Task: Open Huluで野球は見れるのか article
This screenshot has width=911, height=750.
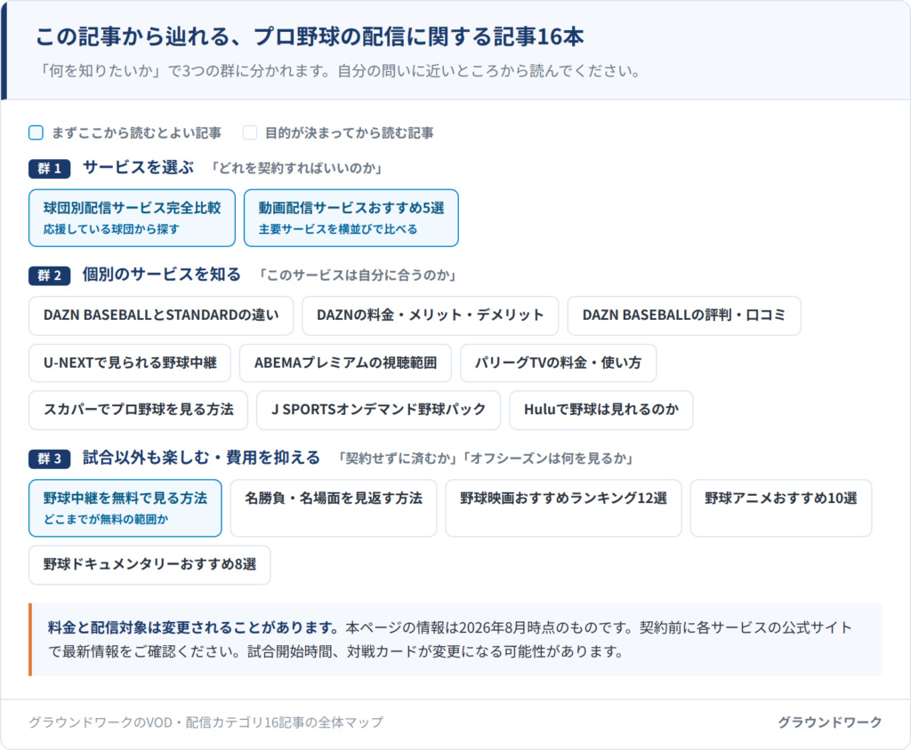Action: pos(601,410)
